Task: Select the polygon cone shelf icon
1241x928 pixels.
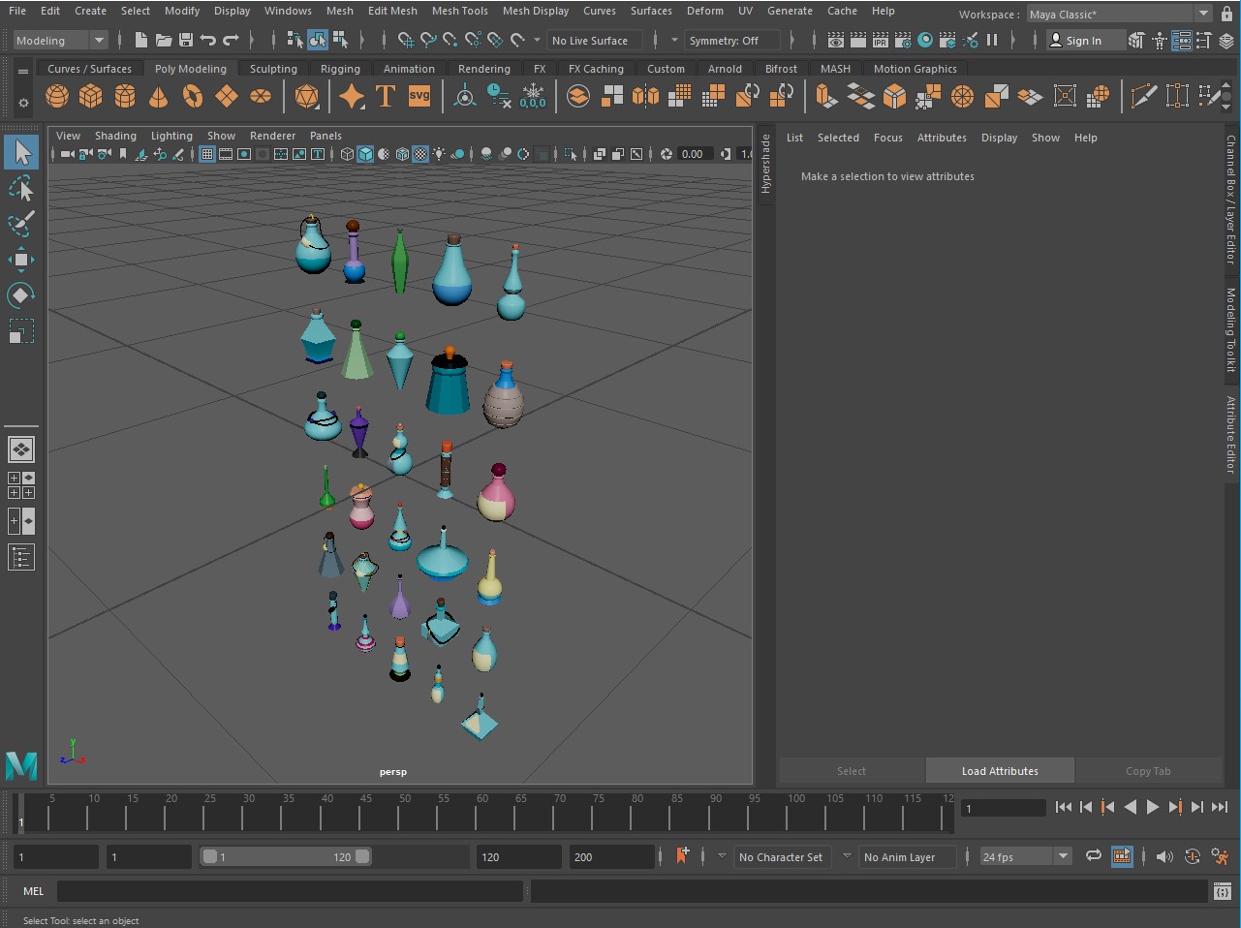Action: coord(158,96)
